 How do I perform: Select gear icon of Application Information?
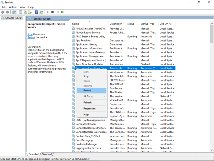[x=73, y=48]
